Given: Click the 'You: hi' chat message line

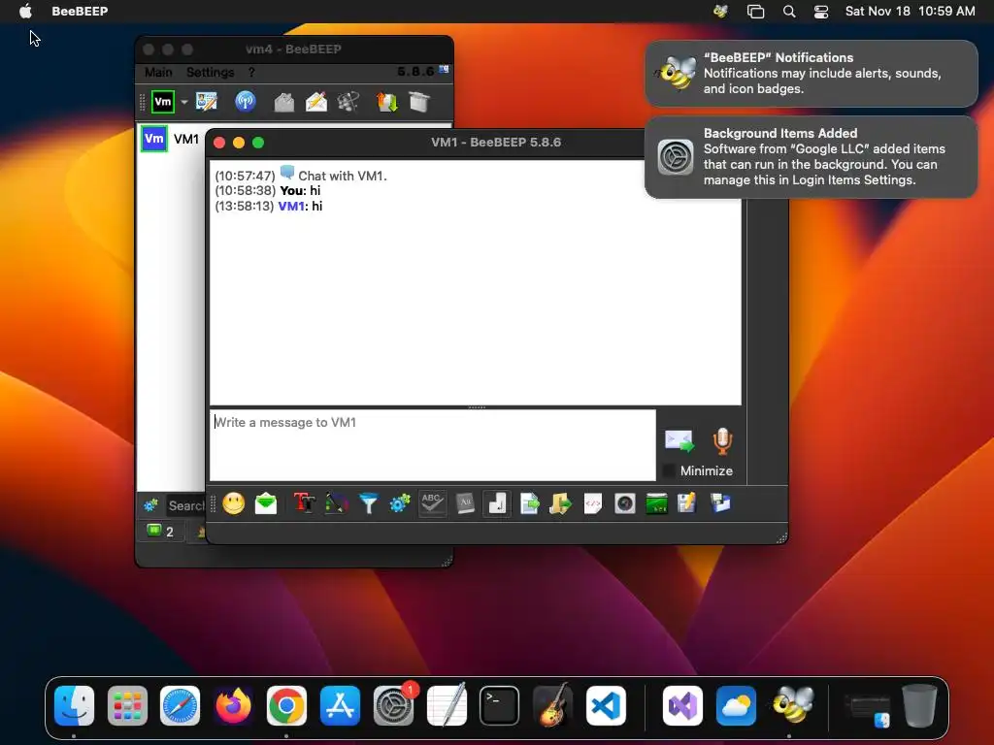Looking at the screenshot, I should click(268, 191).
